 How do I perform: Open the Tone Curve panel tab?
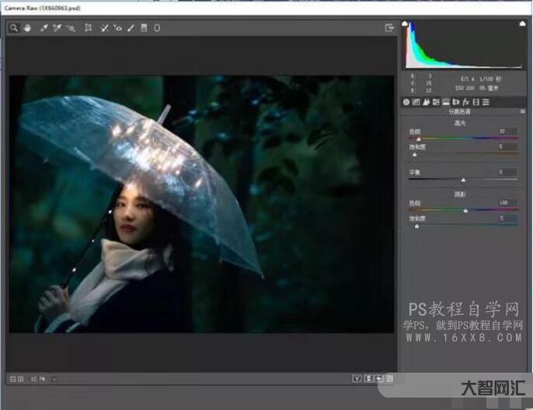pyautogui.click(x=416, y=102)
